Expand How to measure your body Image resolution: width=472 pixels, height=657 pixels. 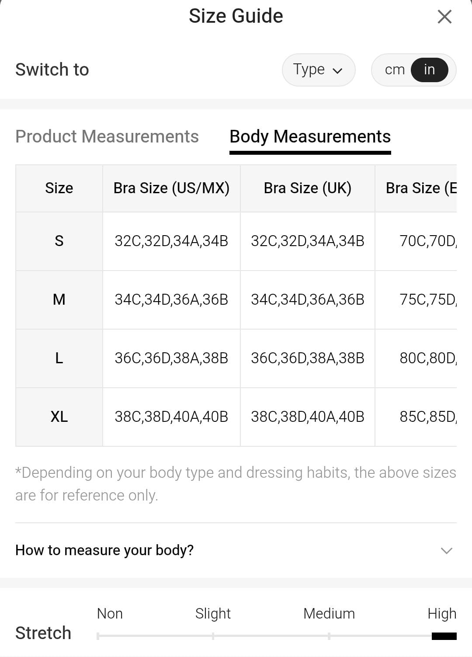tap(104, 550)
